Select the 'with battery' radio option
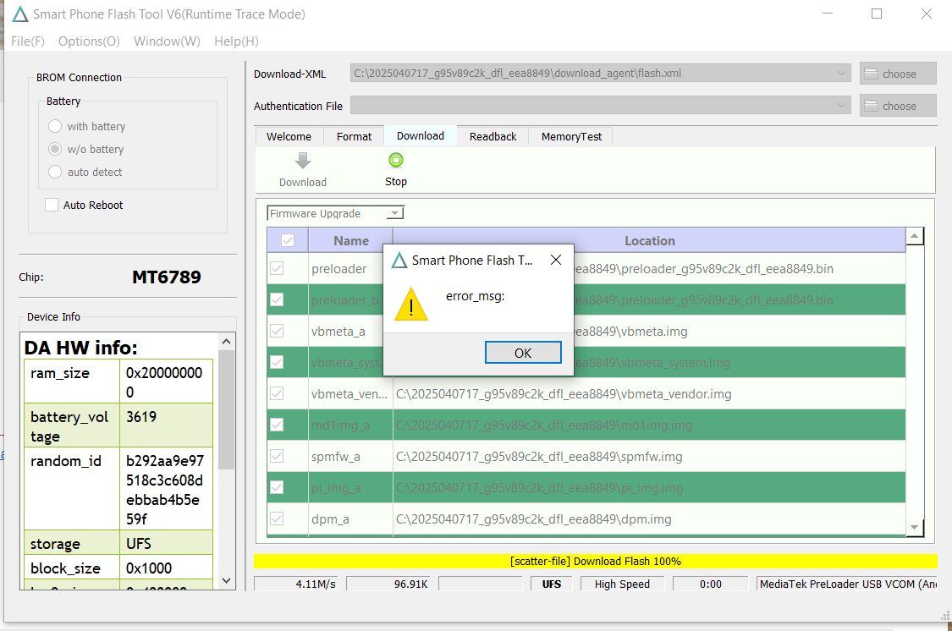 [55, 126]
